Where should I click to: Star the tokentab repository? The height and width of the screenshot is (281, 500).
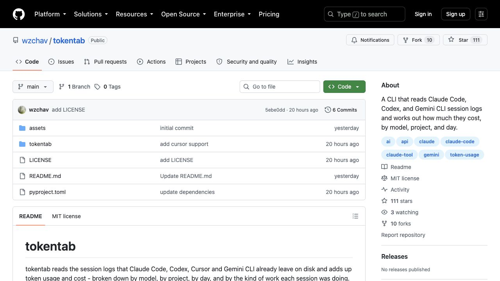[465, 40]
